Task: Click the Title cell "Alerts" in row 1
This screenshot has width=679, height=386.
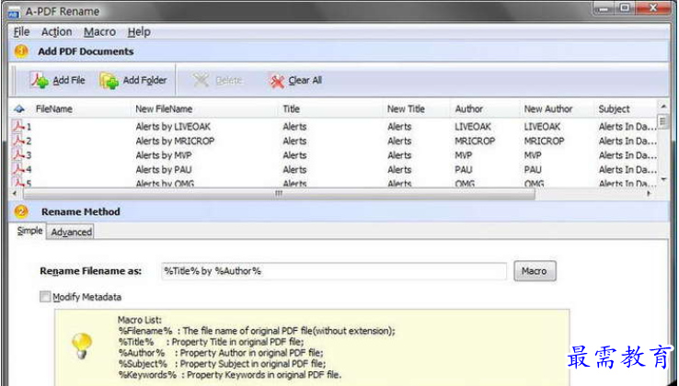Action: [x=294, y=126]
